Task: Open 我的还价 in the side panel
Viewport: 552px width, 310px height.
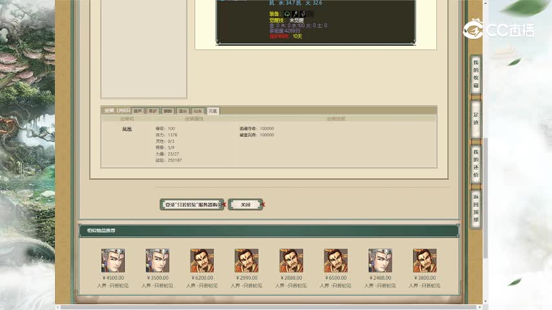Action: [x=476, y=163]
